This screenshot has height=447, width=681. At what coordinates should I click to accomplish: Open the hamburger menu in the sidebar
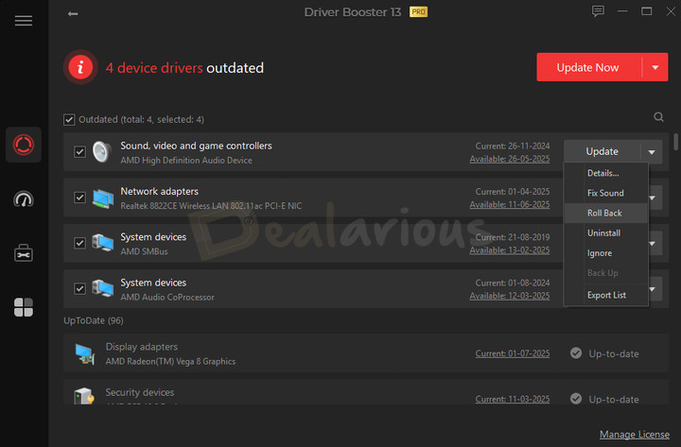pyautogui.click(x=24, y=21)
